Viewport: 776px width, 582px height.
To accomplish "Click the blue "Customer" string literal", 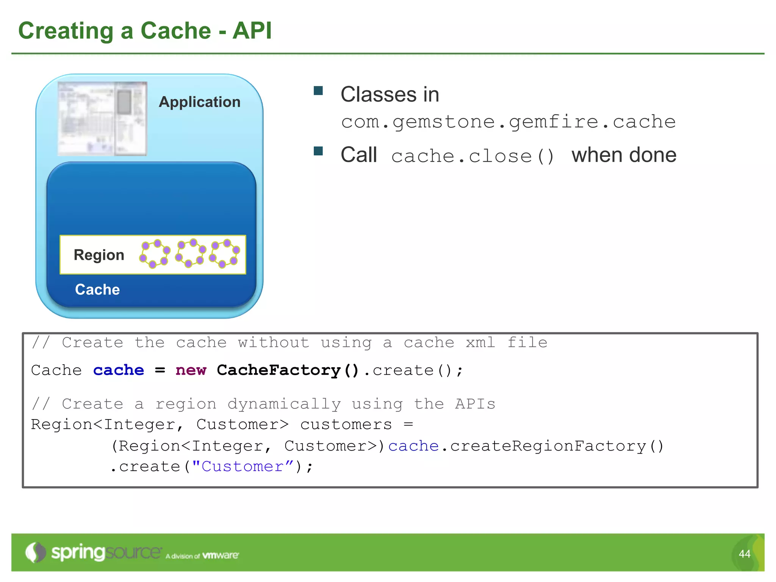I will (242, 466).
